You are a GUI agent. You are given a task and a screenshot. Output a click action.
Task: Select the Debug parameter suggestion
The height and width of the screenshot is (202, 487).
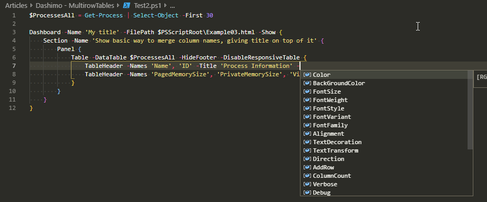(386, 192)
